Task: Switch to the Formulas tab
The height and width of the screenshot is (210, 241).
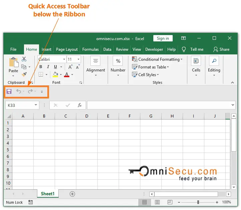Action: 91,49
